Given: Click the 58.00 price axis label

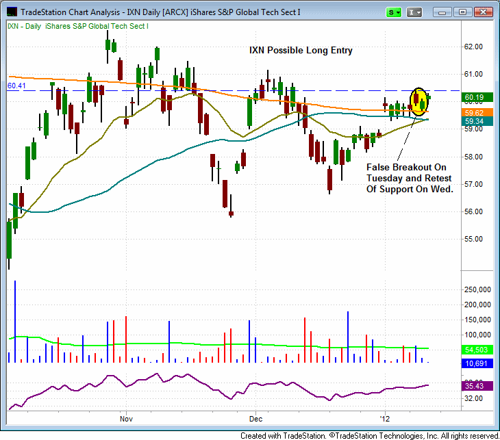Looking at the screenshot, I should pos(473,157).
